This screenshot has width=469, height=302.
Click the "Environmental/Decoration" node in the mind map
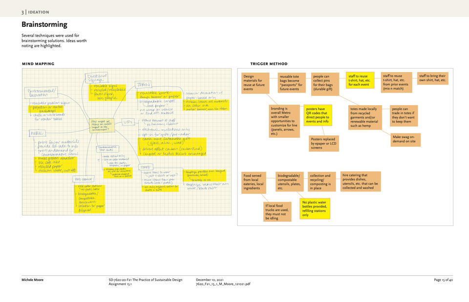41,93
